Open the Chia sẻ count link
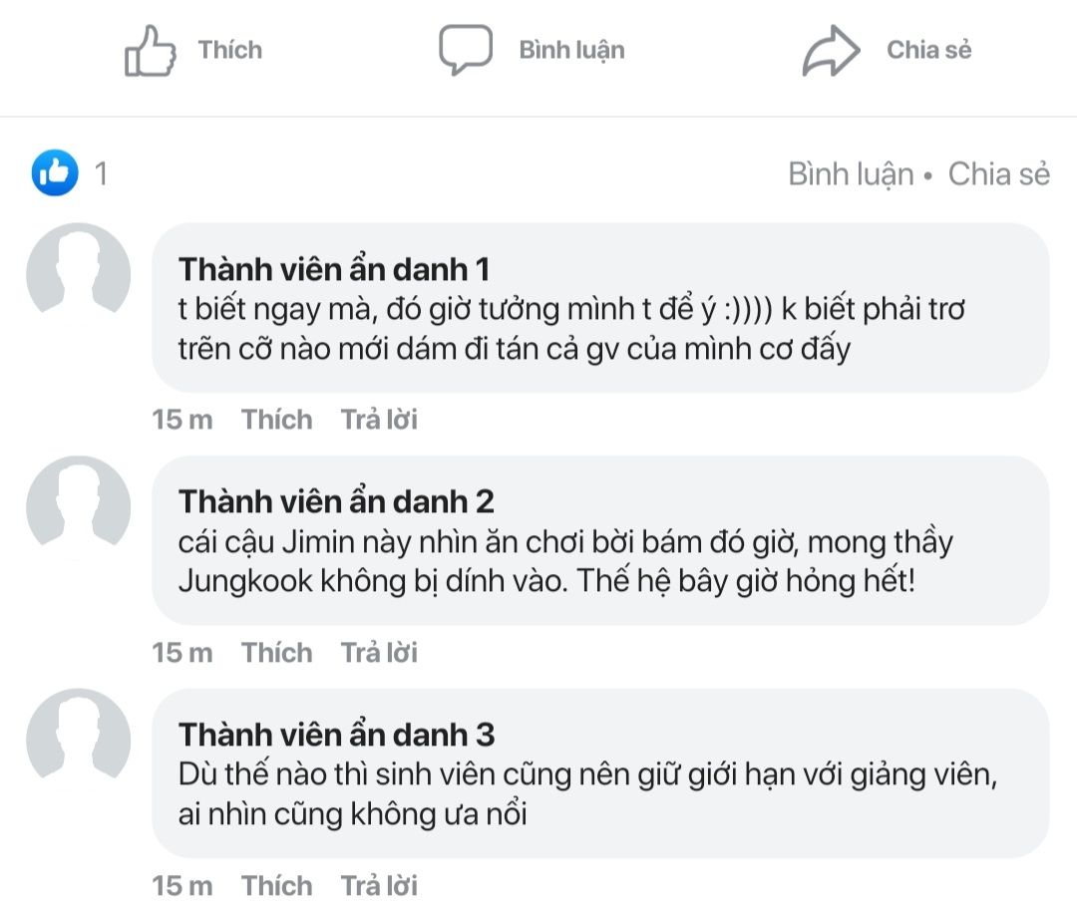 (x=999, y=174)
